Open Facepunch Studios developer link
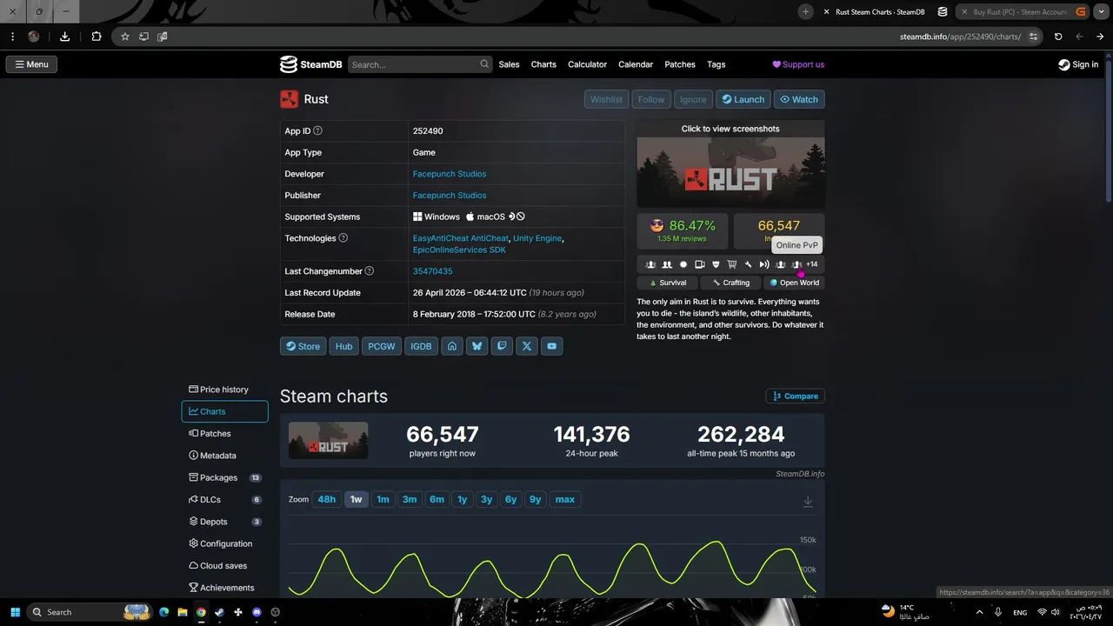 point(450,174)
